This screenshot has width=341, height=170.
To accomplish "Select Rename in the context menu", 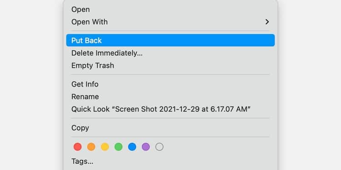I will 170,97.
